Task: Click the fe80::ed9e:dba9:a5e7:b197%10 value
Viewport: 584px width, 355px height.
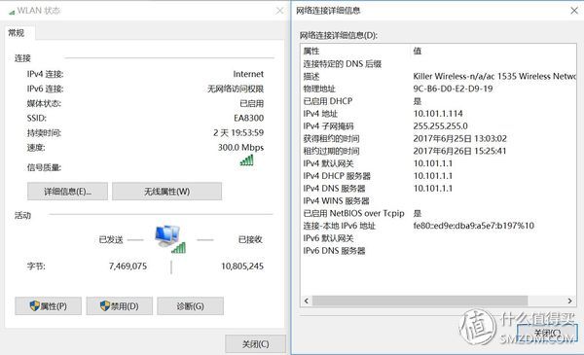Action: [474, 226]
